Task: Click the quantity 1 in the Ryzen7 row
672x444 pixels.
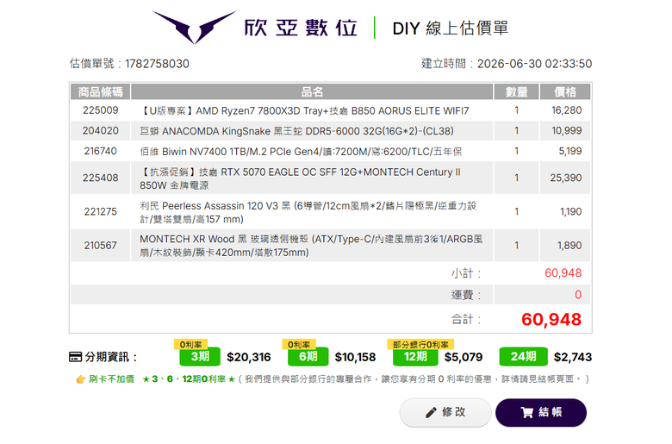Action: [516, 110]
